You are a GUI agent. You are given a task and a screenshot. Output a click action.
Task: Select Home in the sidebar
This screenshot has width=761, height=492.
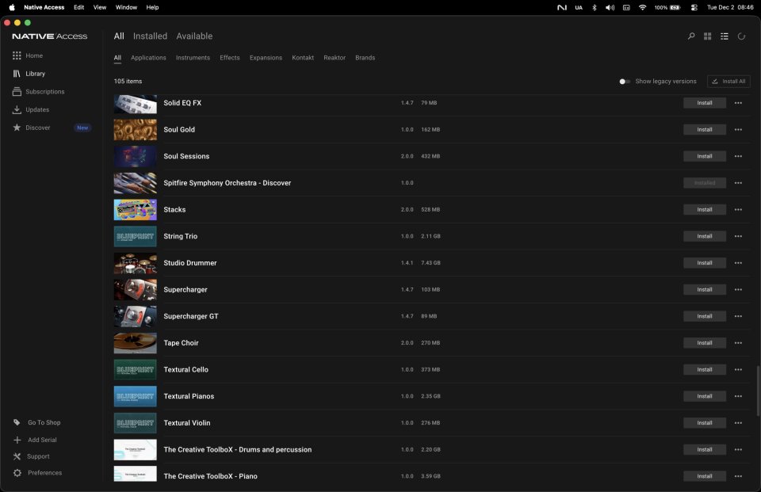[34, 55]
